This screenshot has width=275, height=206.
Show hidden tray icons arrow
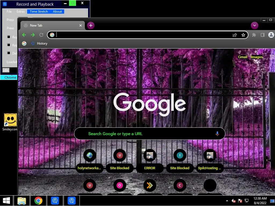tap(227, 201)
